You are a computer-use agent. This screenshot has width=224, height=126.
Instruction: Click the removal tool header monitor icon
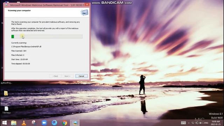84,13
